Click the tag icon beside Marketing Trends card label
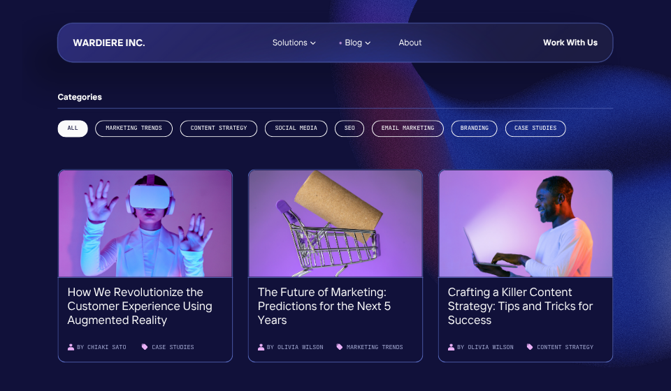The image size is (671, 391). pyautogui.click(x=340, y=347)
